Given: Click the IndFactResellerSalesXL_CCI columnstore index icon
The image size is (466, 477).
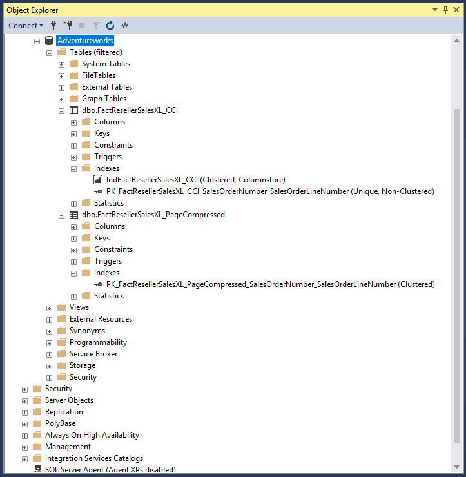Looking at the screenshot, I should [97, 180].
